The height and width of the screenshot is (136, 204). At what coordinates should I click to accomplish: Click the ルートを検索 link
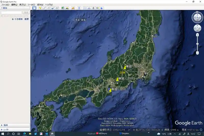(17, 19)
